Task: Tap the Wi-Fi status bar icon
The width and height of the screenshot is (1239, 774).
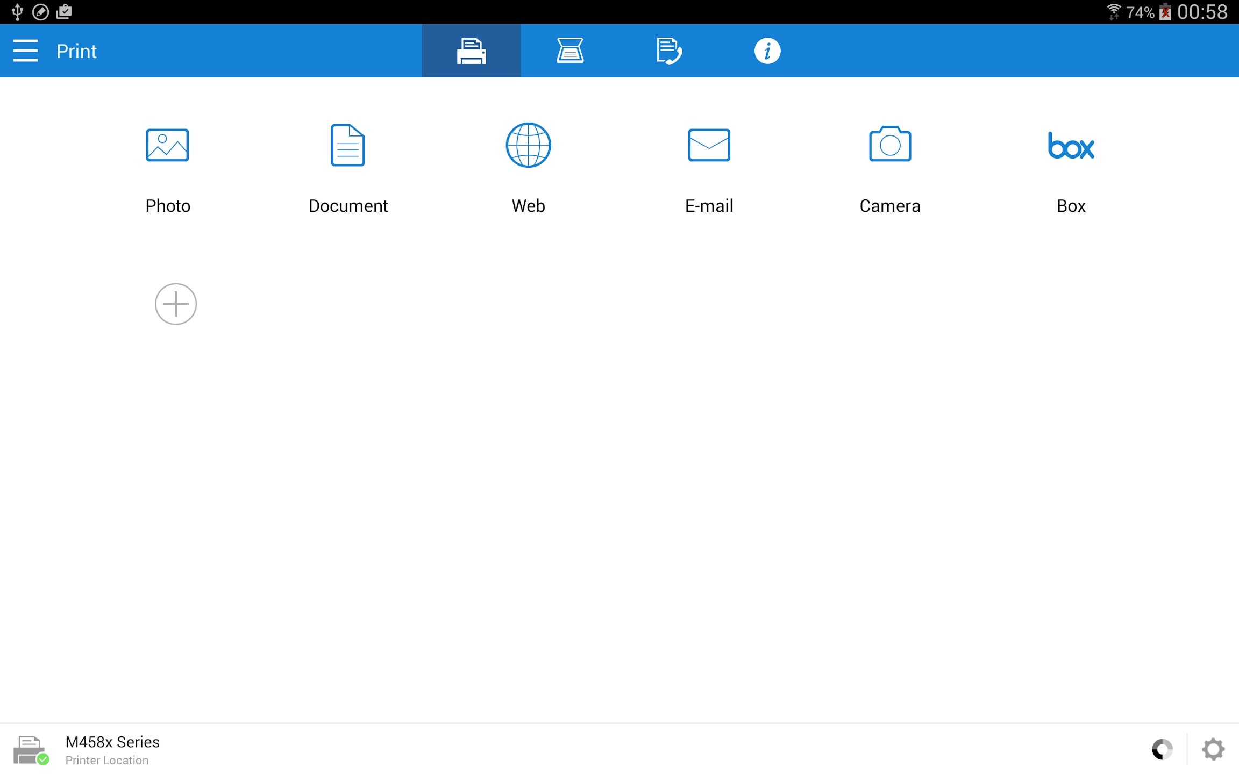Action: point(1113,12)
